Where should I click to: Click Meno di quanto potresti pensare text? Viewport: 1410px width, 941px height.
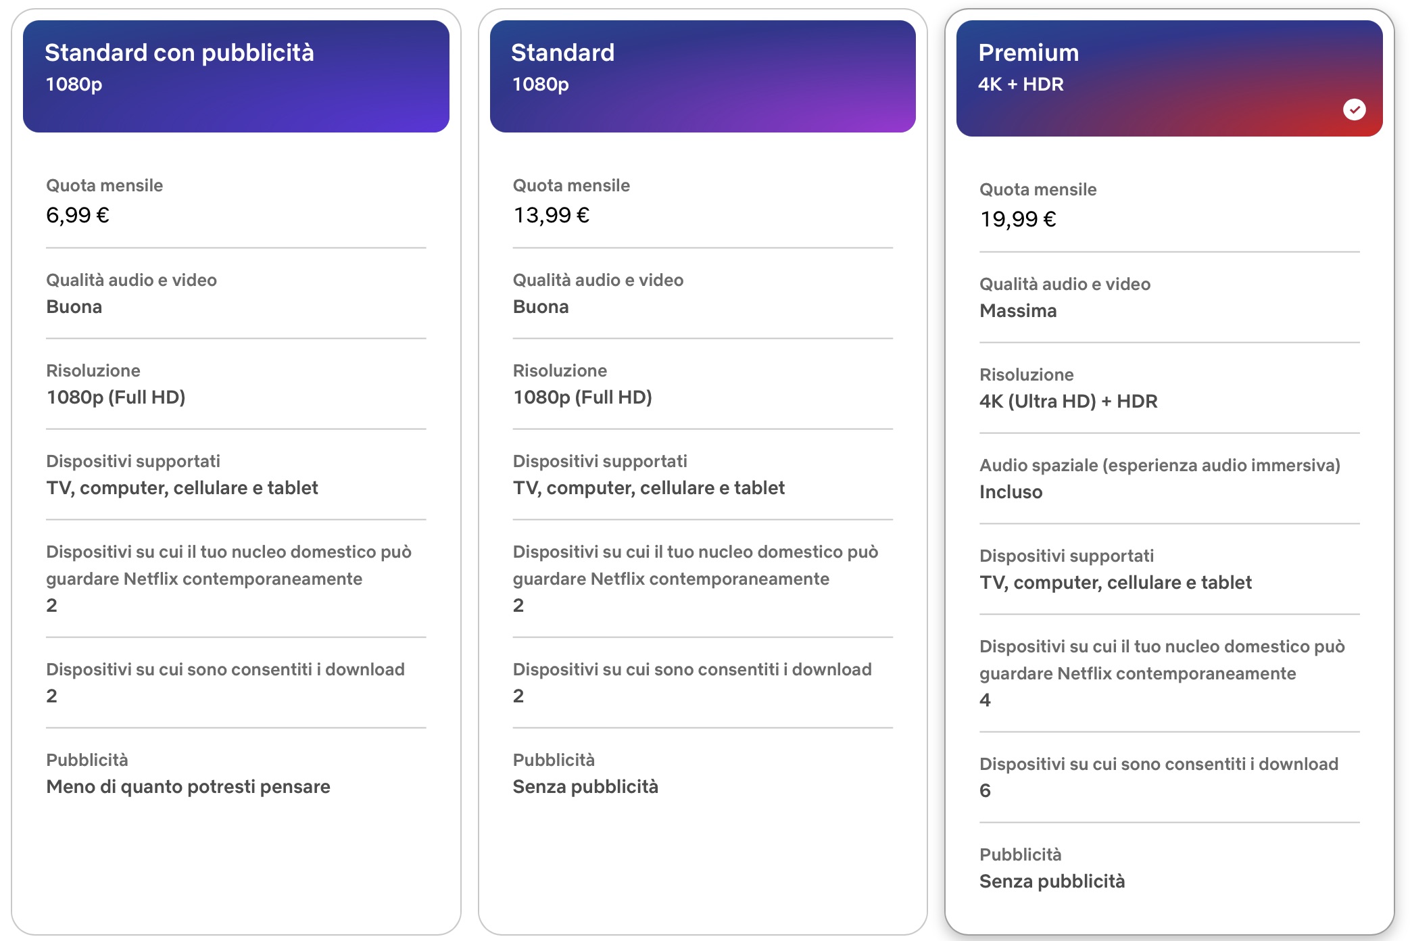click(x=188, y=787)
